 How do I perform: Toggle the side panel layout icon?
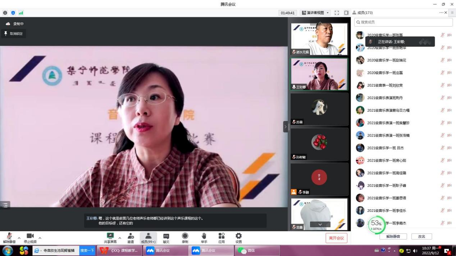pyautogui.click(x=346, y=13)
